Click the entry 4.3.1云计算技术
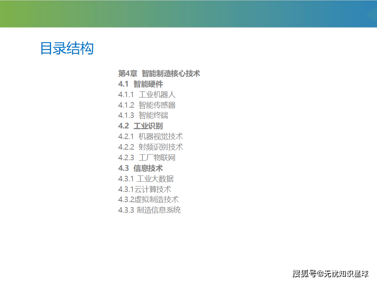 (x=145, y=189)
